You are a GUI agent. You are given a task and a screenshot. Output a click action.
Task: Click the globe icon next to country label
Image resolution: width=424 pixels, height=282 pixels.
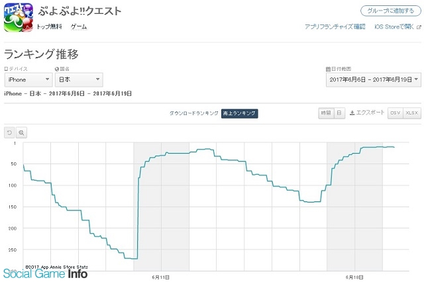[57, 69]
